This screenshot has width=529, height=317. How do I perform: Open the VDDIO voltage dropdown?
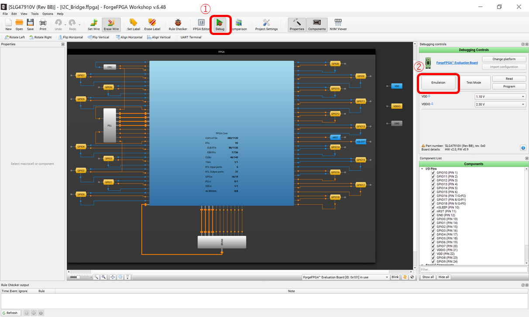coord(500,105)
